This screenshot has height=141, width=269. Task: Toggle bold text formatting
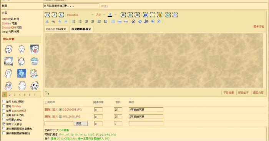(47, 15)
